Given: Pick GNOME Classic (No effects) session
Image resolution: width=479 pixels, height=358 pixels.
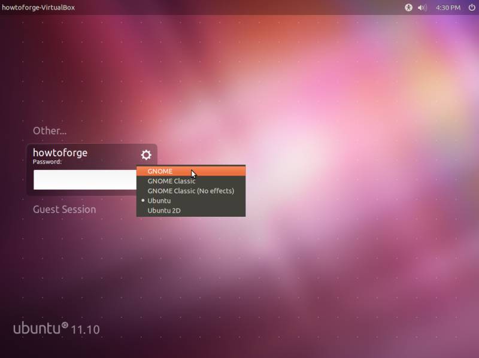Looking at the screenshot, I should (191, 190).
